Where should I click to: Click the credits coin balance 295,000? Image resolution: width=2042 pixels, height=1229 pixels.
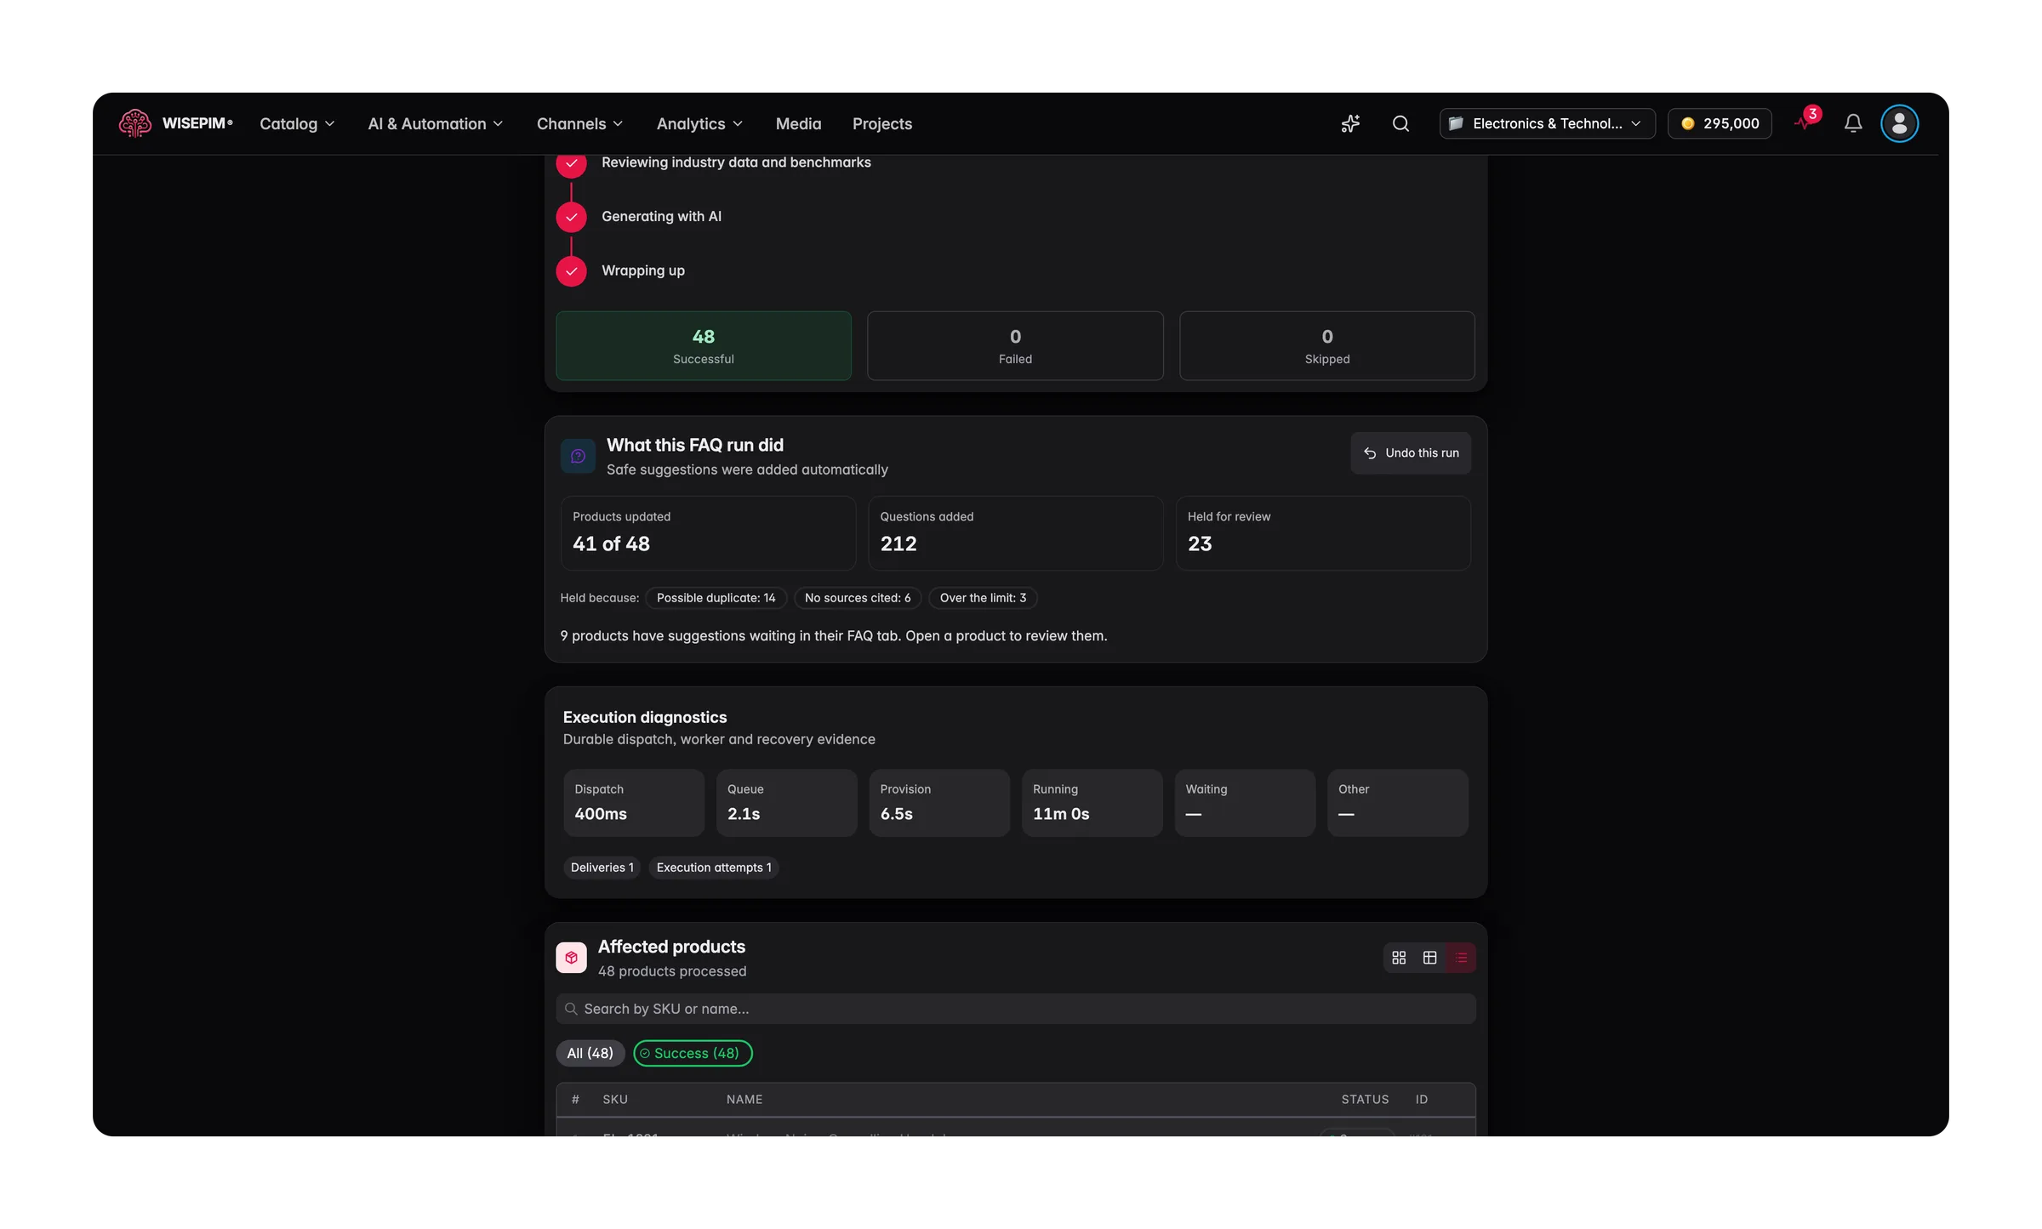[1720, 123]
